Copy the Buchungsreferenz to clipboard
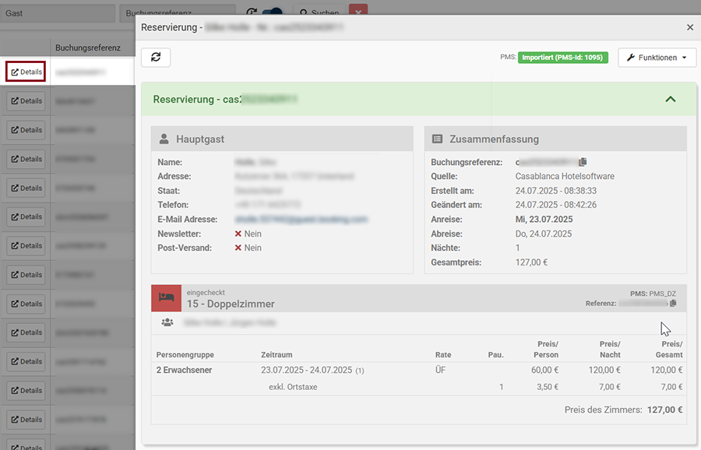The image size is (701, 450). [583, 162]
